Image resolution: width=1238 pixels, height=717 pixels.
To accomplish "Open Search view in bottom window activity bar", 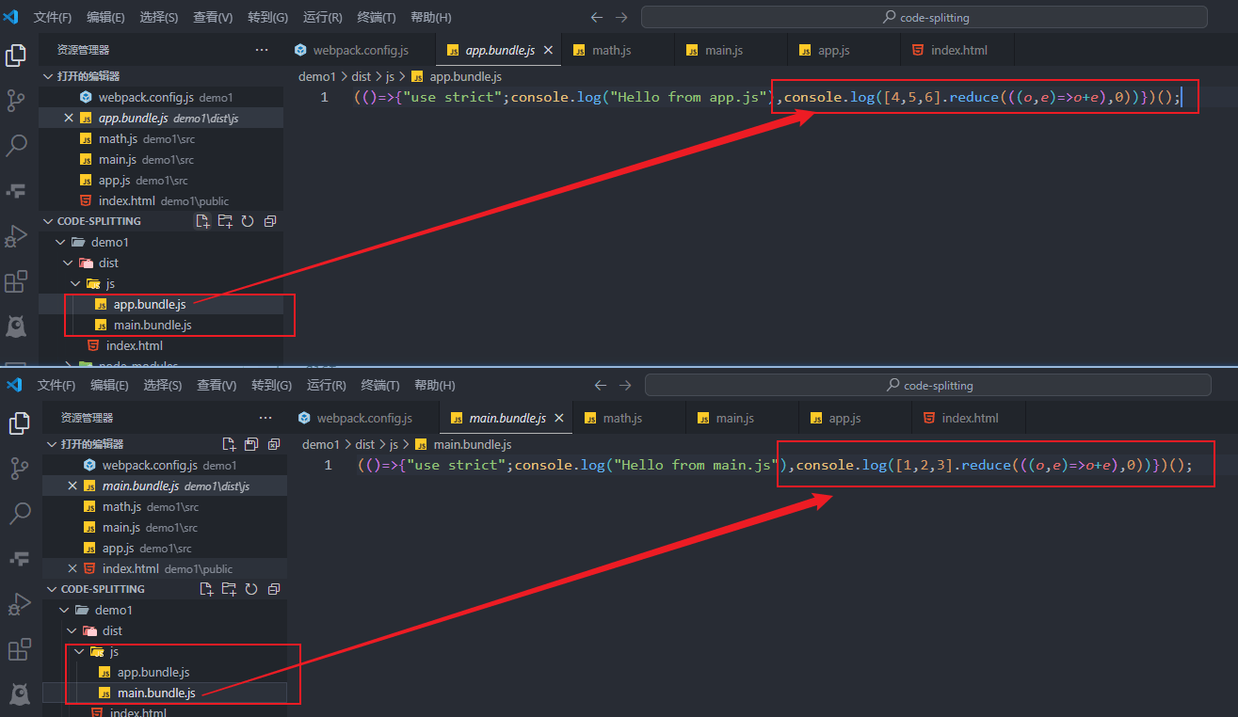I will [x=19, y=514].
